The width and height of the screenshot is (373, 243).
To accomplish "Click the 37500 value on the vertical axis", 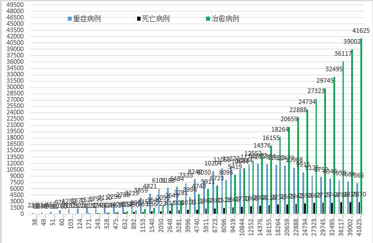I will point(15,55).
